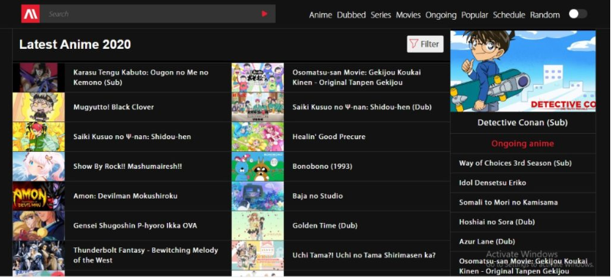This screenshot has height=278, width=611.
Task: Open Thunderbolt Fantasy thumbnail image
Action: 38,255
